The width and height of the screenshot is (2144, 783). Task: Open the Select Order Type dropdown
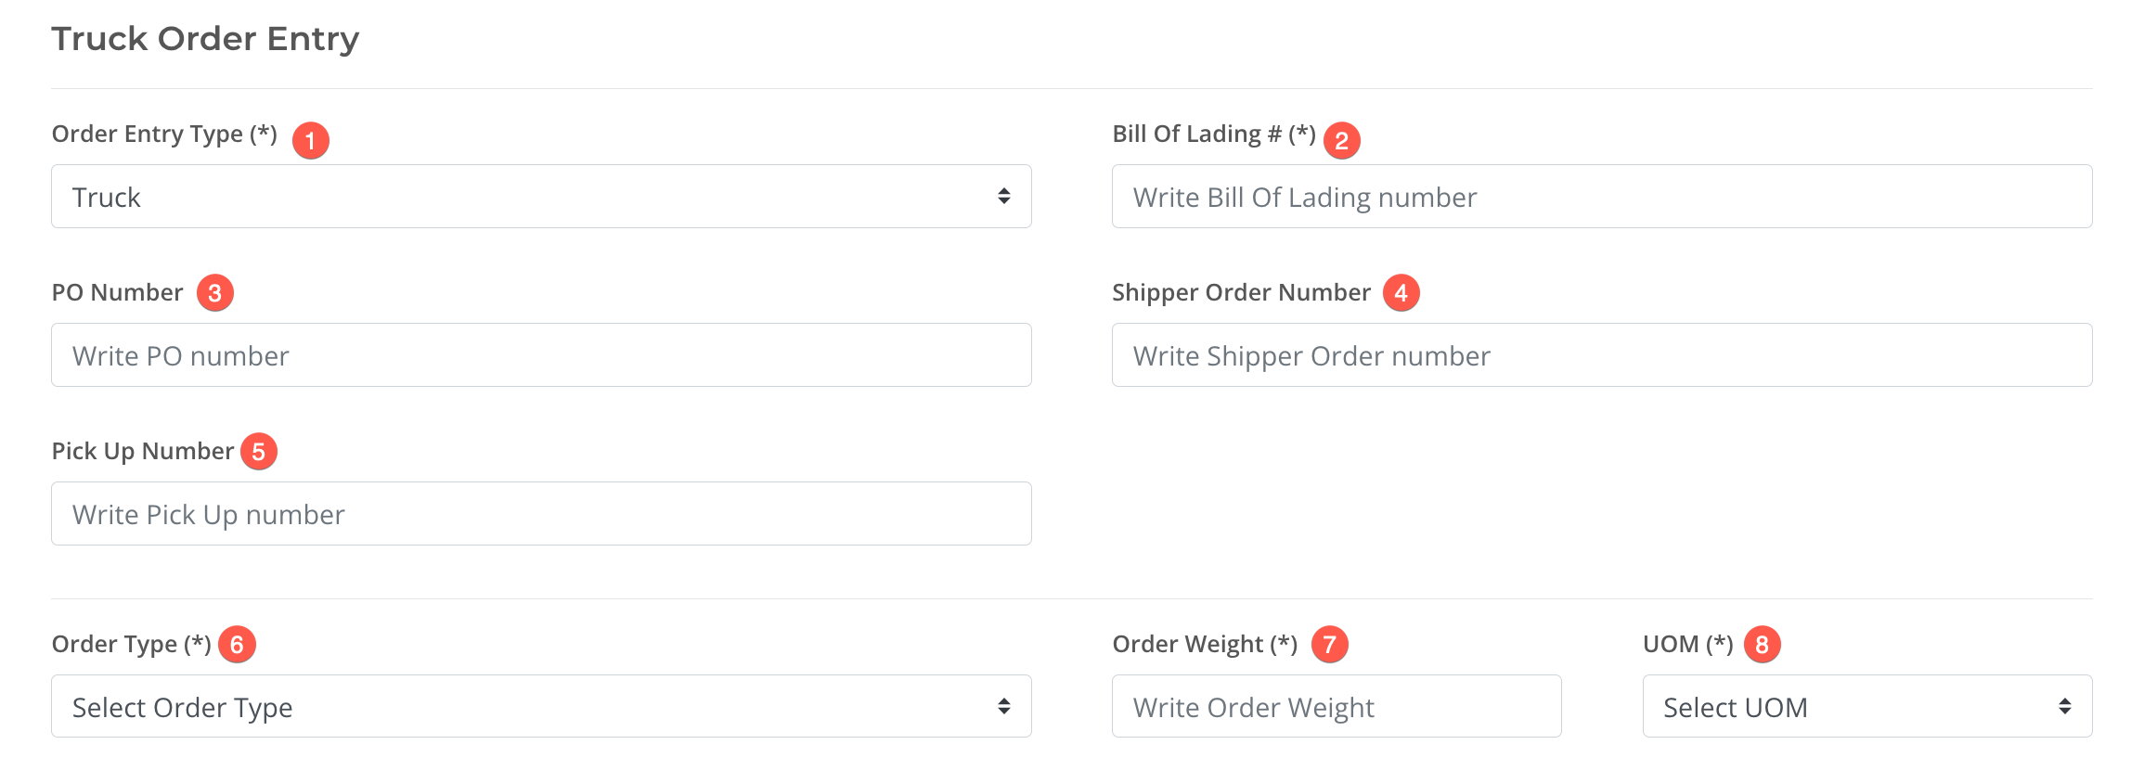[541, 706]
